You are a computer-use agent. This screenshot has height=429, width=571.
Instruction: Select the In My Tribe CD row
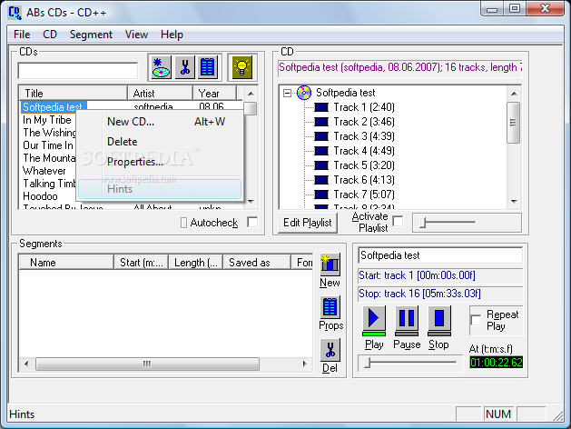click(47, 120)
